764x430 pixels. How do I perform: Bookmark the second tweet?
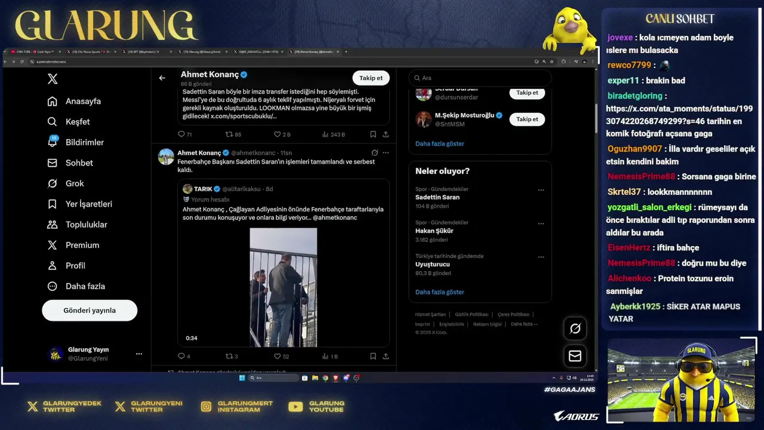click(373, 357)
